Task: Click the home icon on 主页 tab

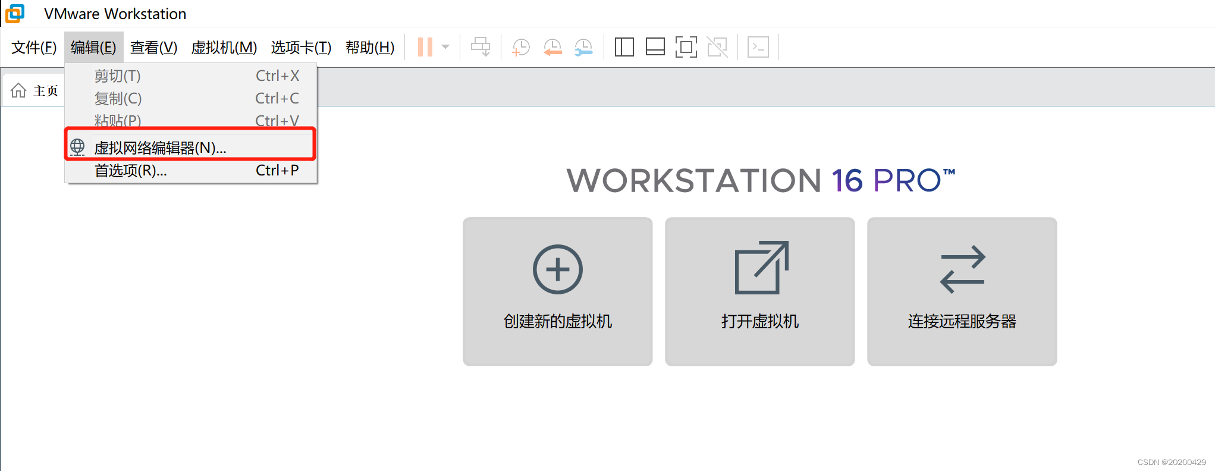Action: [18, 90]
